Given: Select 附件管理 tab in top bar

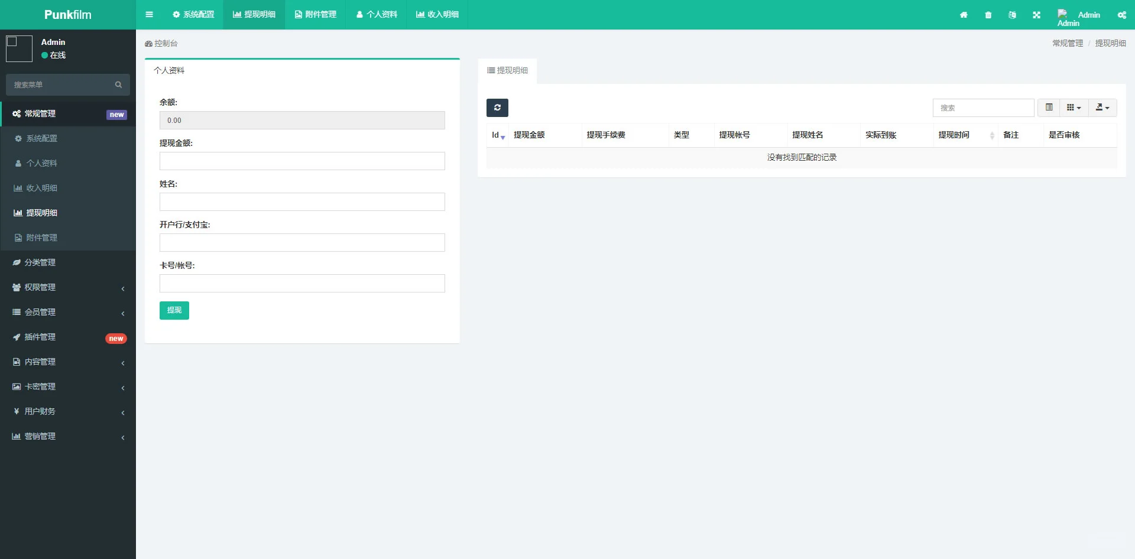Looking at the screenshot, I should (316, 15).
